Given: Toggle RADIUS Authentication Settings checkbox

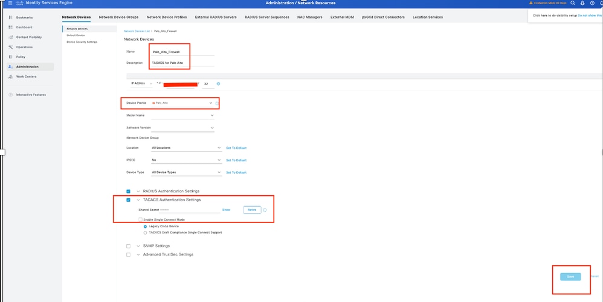Looking at the screenshot, I should (129, 191).
